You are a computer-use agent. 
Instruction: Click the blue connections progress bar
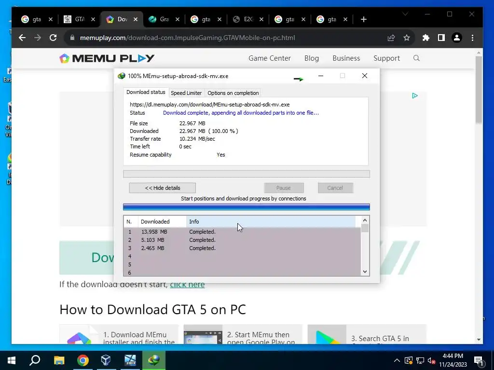[x=247, y=207]
